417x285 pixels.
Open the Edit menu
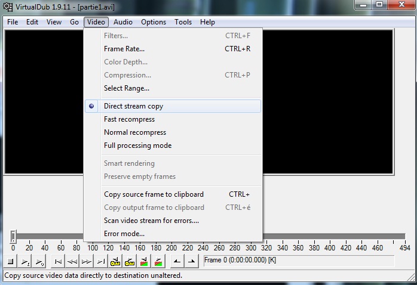pos(32,22)
